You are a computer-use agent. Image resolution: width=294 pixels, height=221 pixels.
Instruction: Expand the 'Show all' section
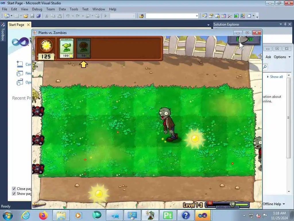[x=275, y=77]
